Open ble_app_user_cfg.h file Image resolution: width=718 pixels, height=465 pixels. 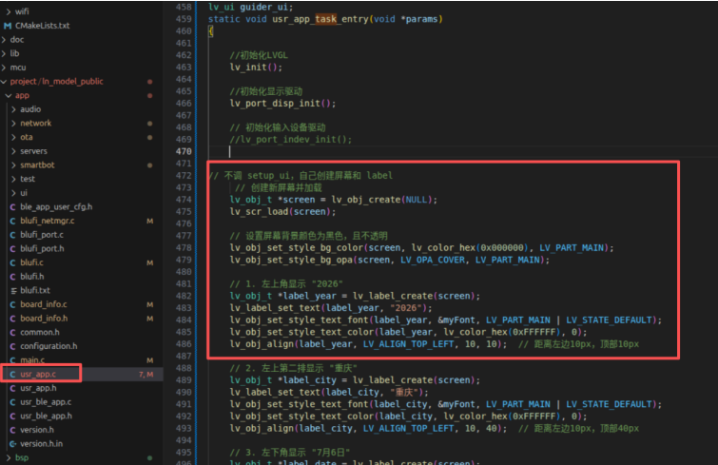(56, 207)
